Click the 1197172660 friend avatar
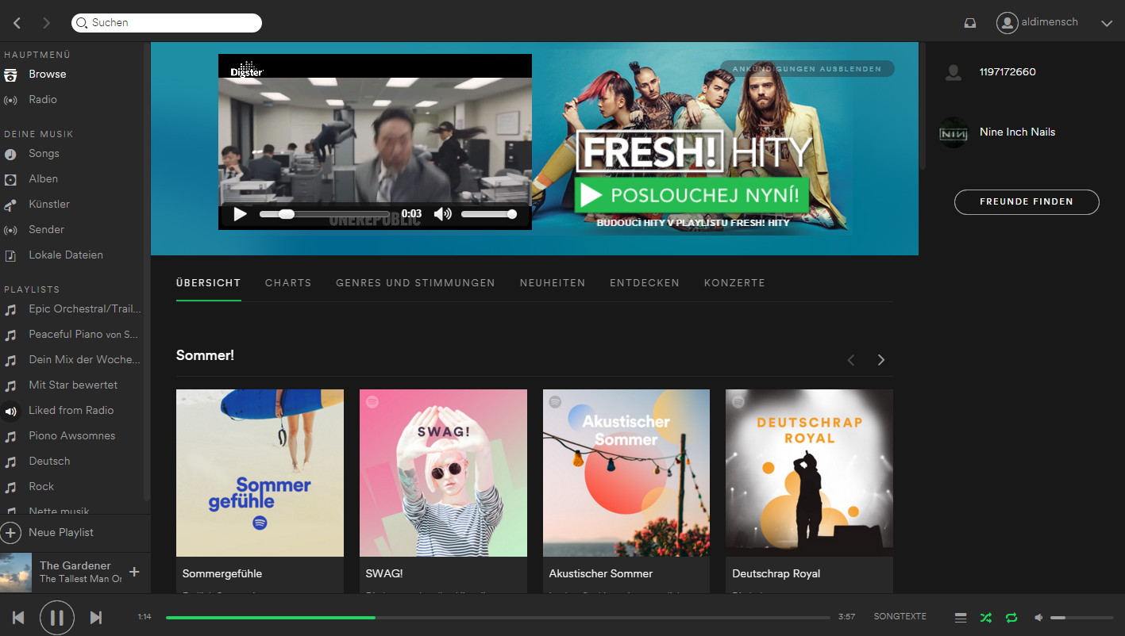 point(954,72)
